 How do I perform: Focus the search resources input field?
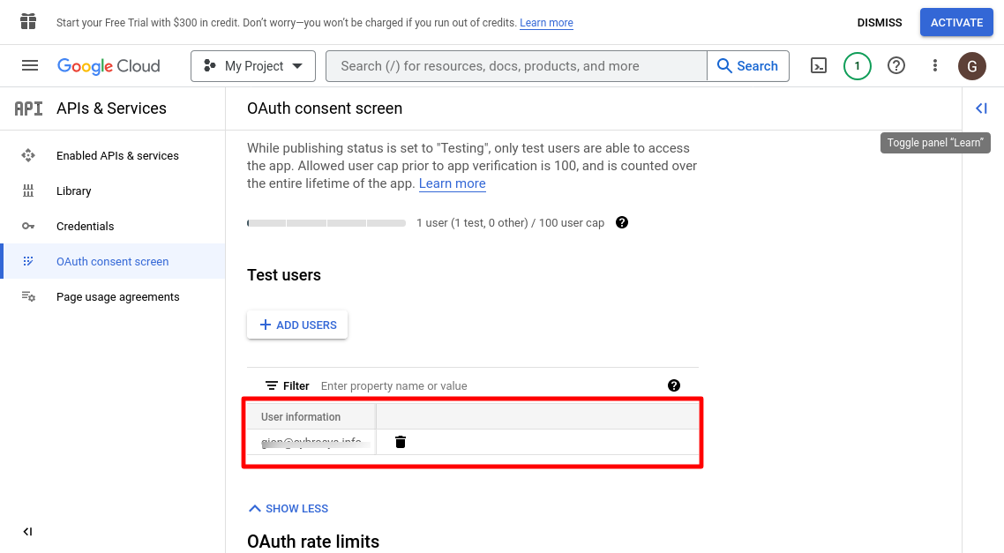pyautogui.click(x=516, y=66)
